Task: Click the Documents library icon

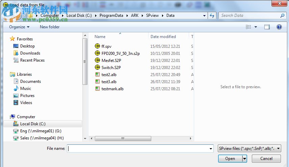Action: (16, 81)
